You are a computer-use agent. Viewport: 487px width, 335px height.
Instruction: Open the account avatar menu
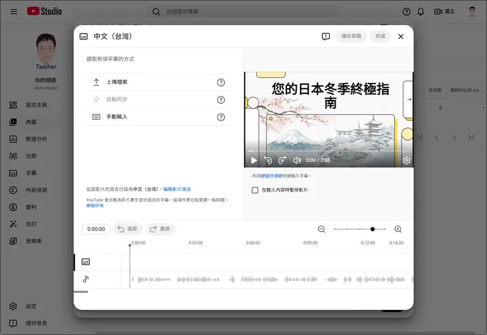(472, 12)
